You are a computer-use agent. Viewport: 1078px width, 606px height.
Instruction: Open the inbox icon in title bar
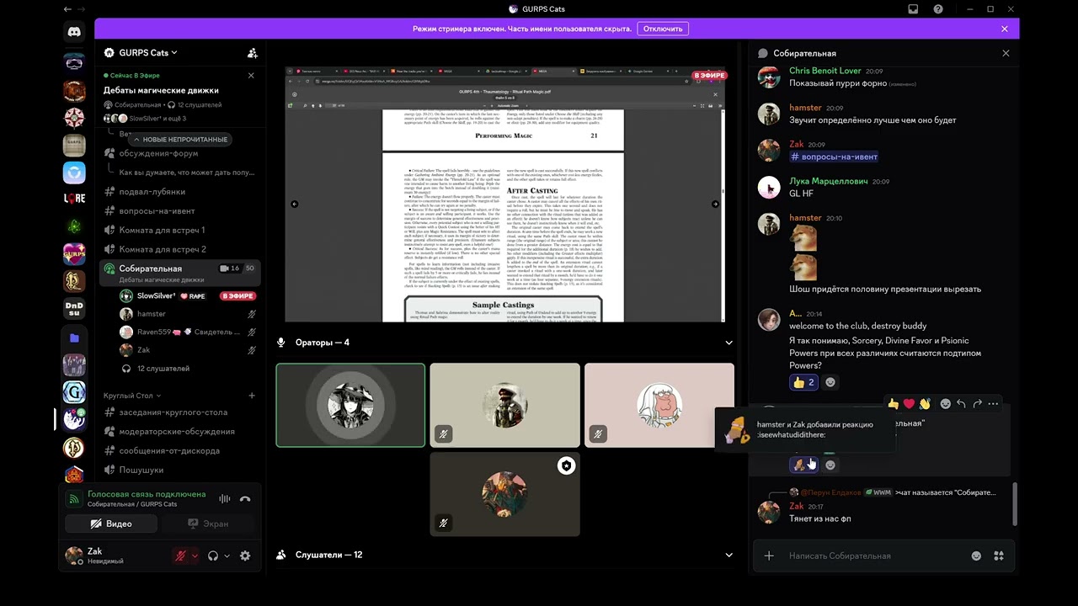pyautogui.click(x=913, y=8)
